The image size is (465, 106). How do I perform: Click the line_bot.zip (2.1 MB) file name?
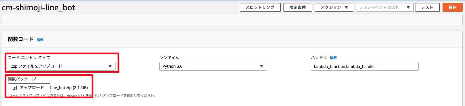[x=69, y=88]
